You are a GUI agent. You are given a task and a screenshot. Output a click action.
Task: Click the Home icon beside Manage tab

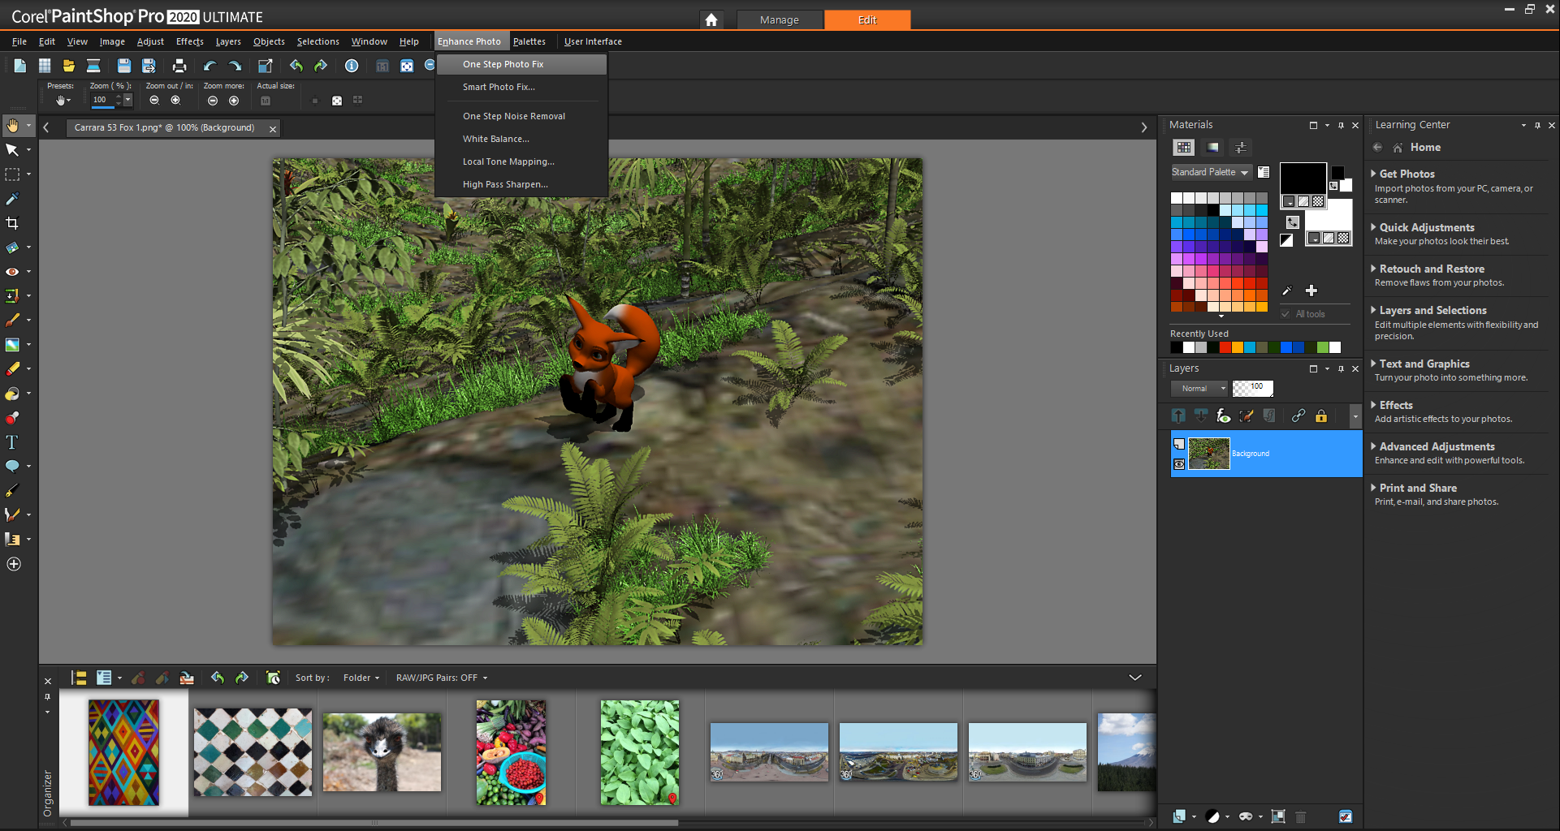pyautogui.click(x=711, y=19)
